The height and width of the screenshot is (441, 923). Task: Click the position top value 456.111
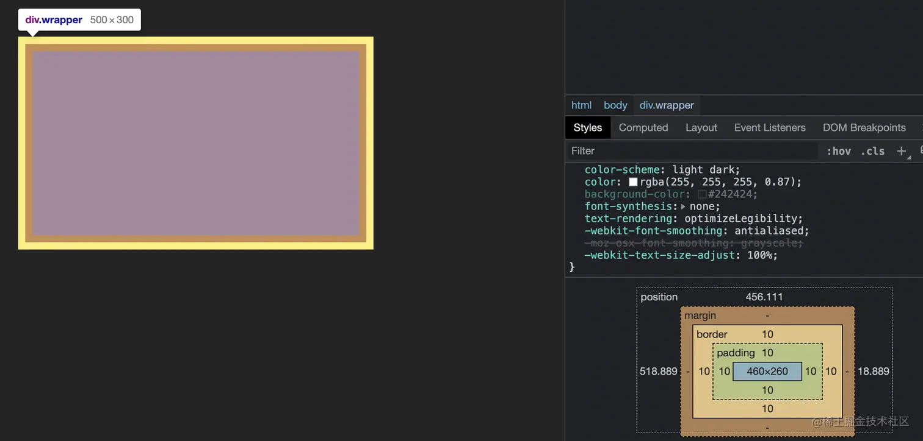point(764,297)
